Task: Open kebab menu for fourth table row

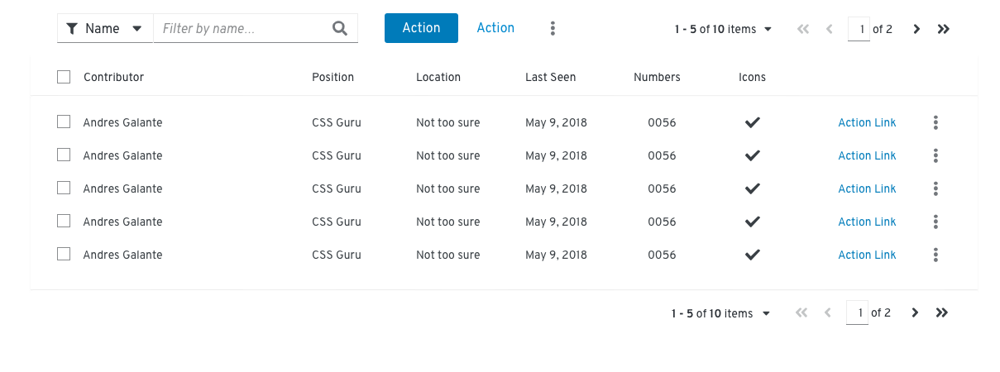Action: coord(935,222)
